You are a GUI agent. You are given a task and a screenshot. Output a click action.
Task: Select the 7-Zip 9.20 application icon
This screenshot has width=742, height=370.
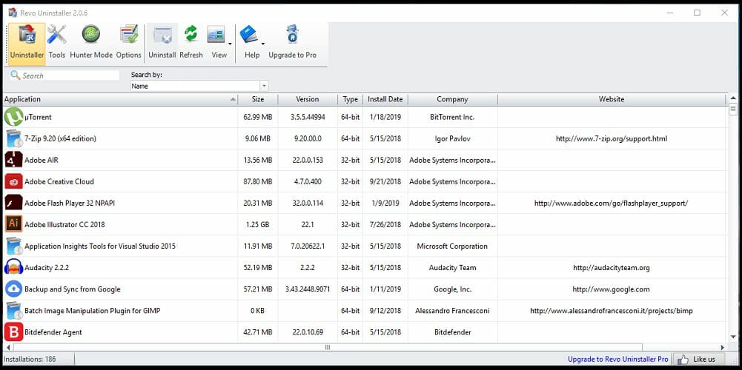click(x=14, y=138)
